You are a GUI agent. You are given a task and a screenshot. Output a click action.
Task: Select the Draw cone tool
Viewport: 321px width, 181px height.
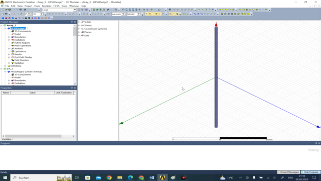250,10
